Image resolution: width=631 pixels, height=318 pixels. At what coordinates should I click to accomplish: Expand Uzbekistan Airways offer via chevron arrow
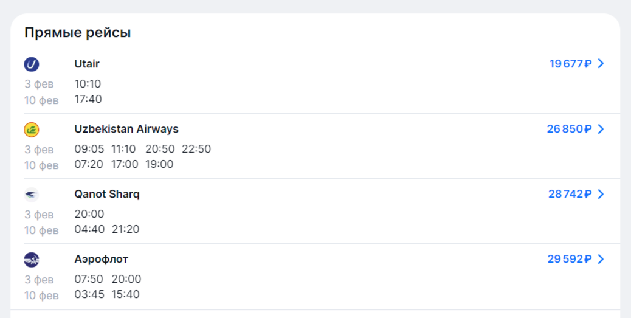(x=601, y=129)
